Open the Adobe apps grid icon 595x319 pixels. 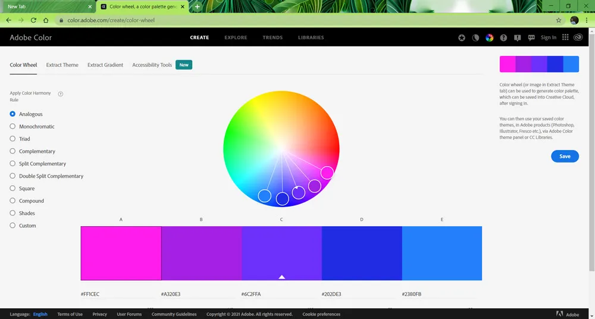(565, 37)
